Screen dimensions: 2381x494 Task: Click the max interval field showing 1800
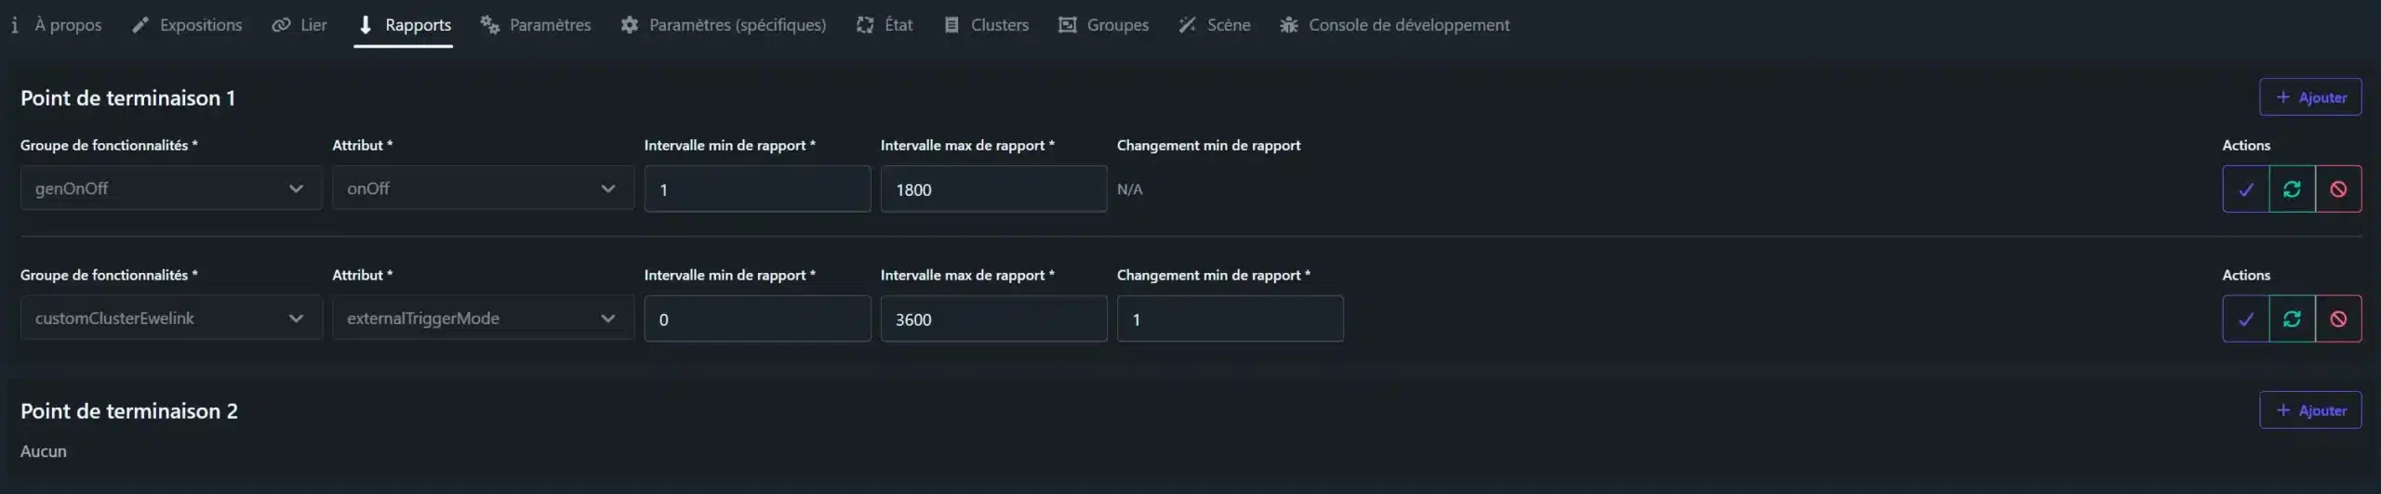pos(993,189)
